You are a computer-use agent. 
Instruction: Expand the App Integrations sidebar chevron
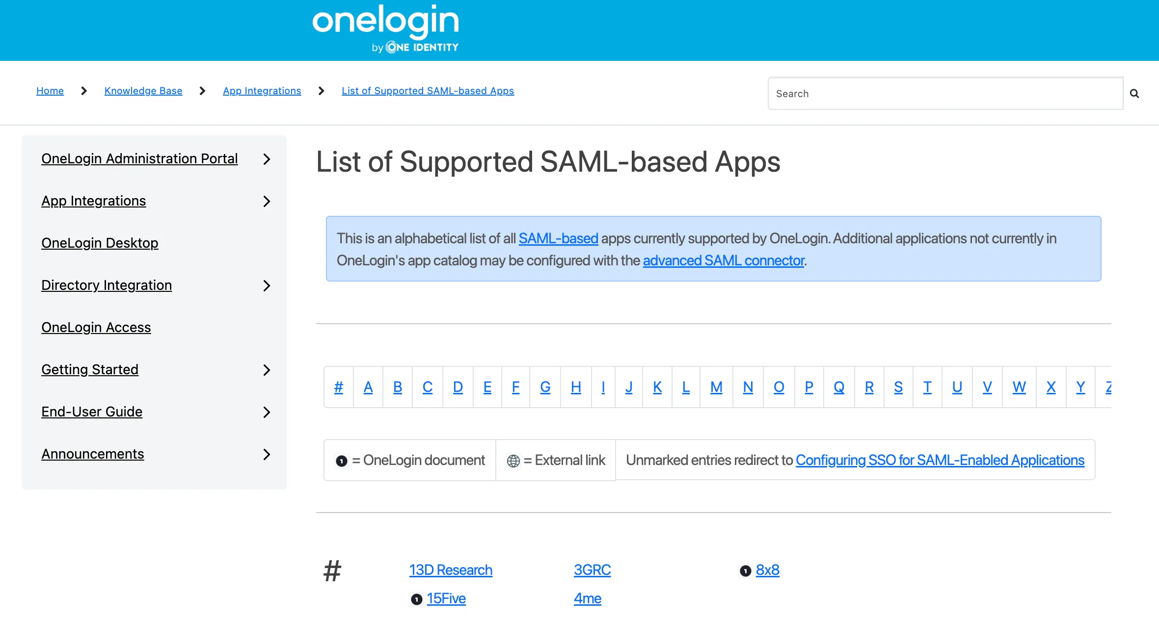[x=267, y=201]
